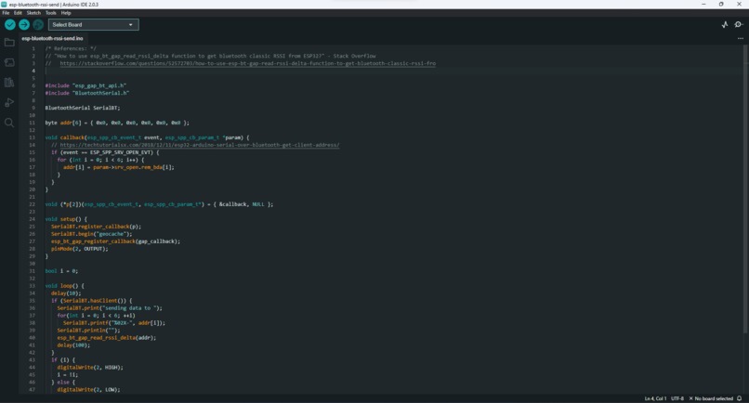749x403 pixels.
Task: Click the Arduino IDE title bar app icon
Action: [x=4, y=5]
